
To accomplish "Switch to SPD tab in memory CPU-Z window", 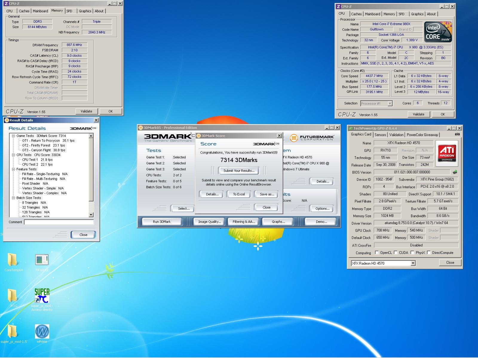I will (69, 11).
